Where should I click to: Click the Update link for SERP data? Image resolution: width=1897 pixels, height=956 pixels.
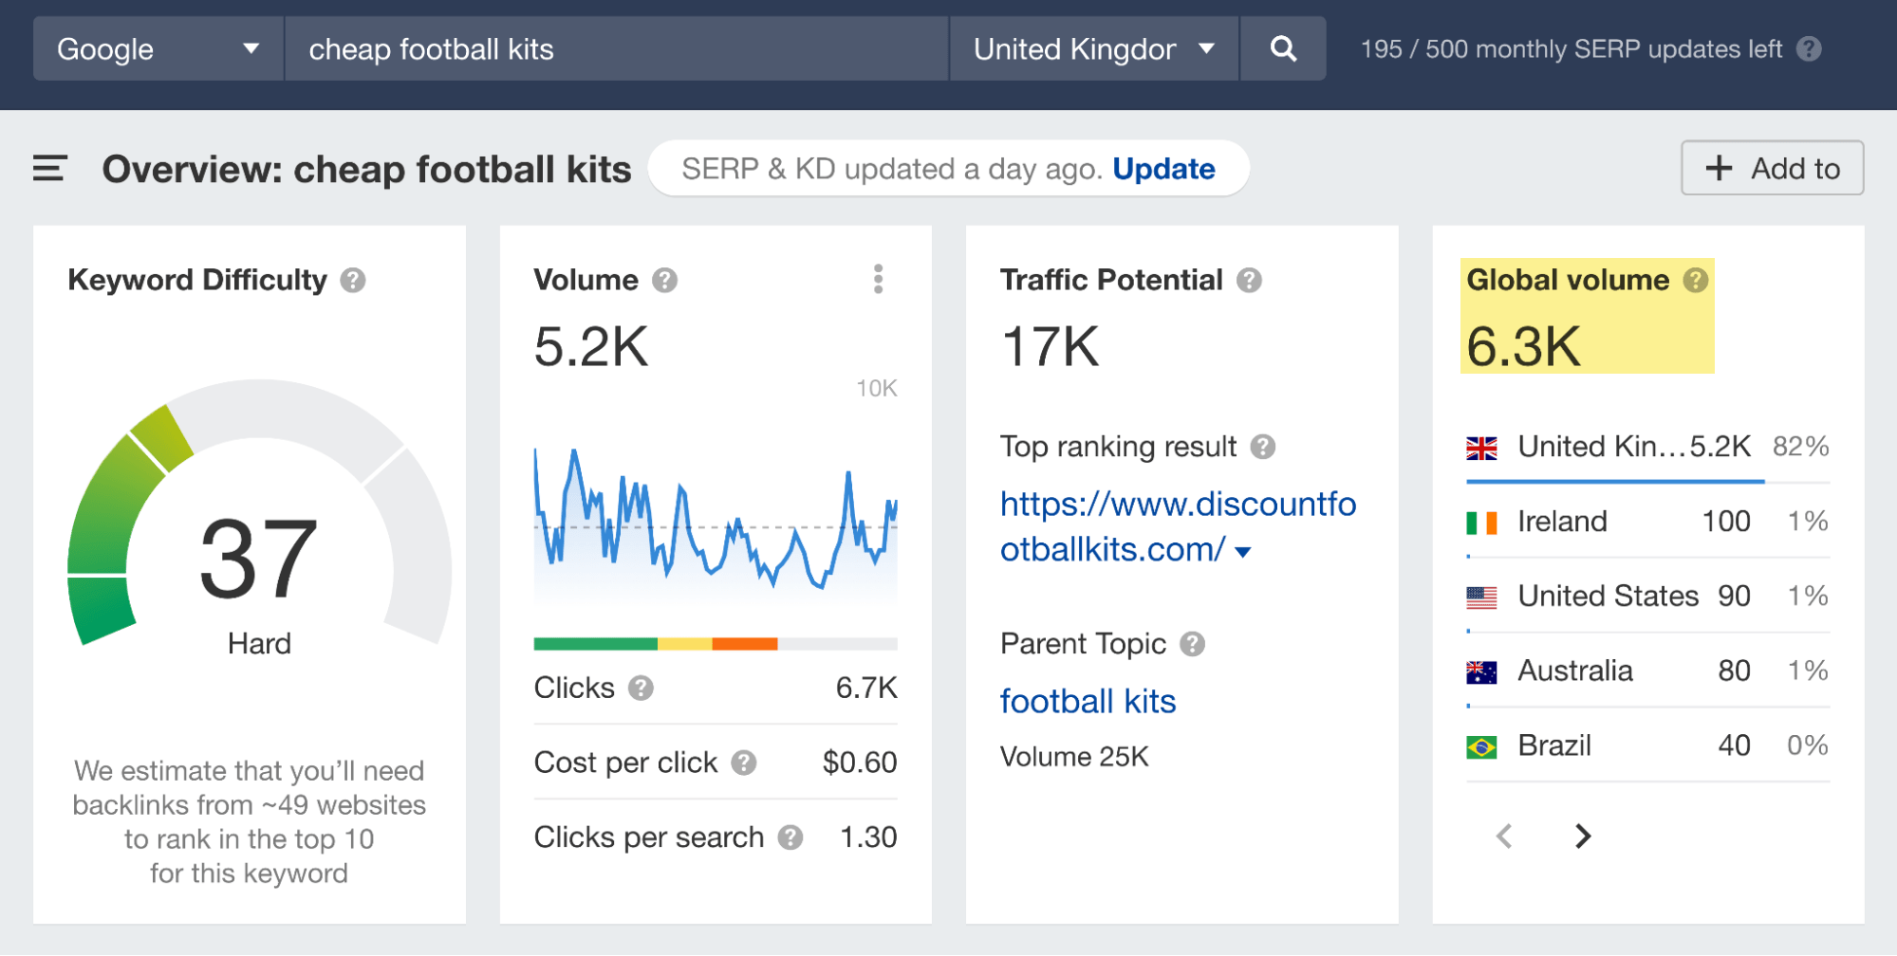coord(1164,168)
